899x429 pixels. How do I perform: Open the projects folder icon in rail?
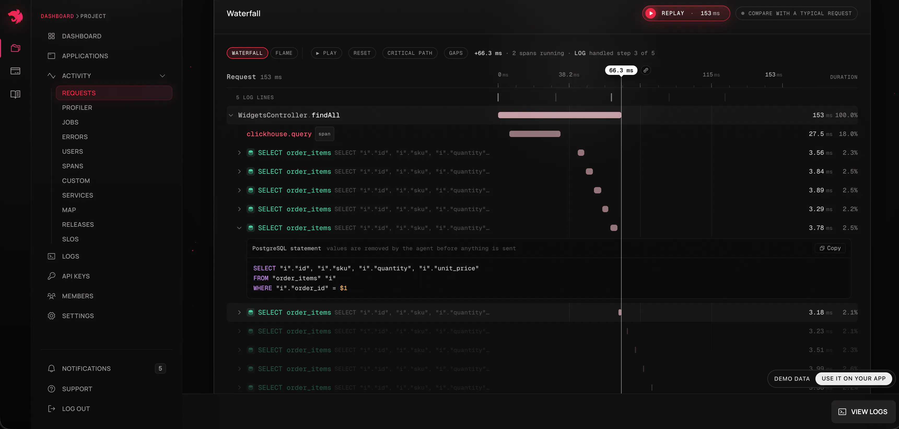coord(15,48)
